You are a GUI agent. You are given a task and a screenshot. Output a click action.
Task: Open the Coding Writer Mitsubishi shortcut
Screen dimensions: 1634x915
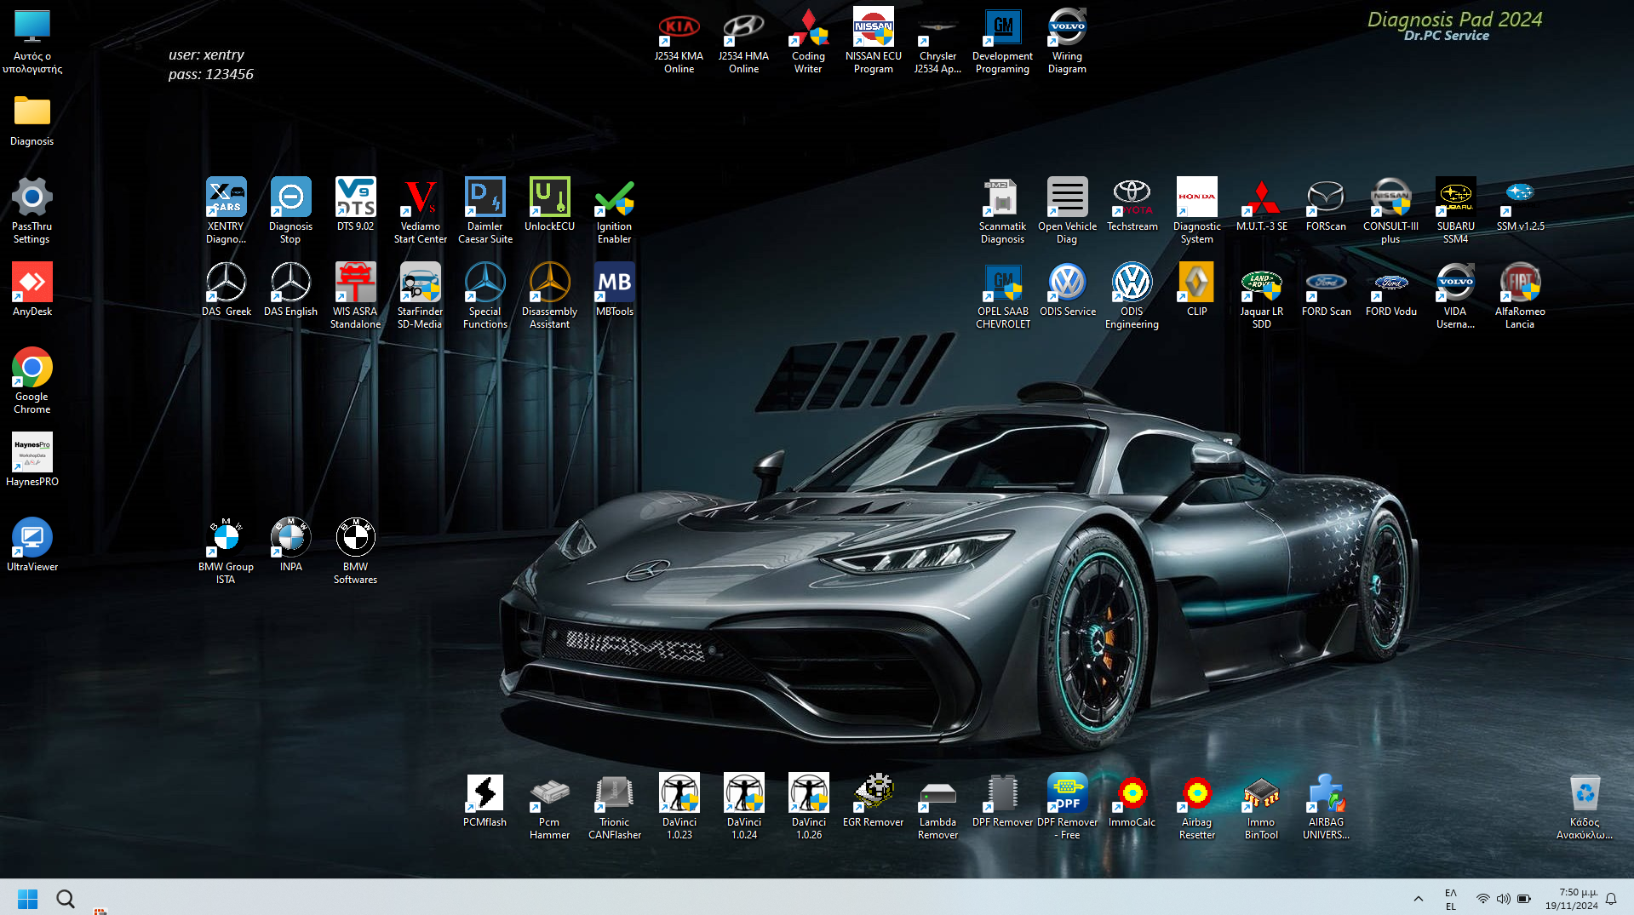point(808,39)
